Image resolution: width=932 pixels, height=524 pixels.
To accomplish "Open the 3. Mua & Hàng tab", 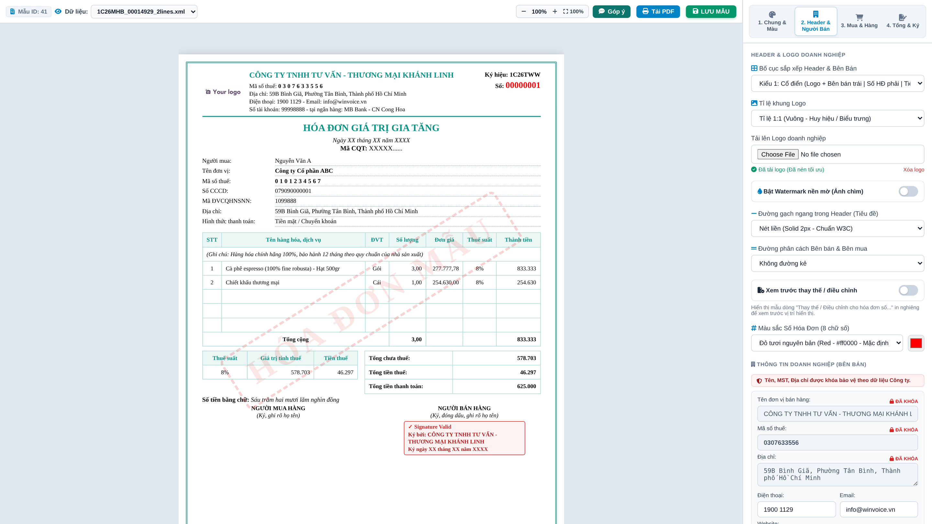I will tap(859, 21).
